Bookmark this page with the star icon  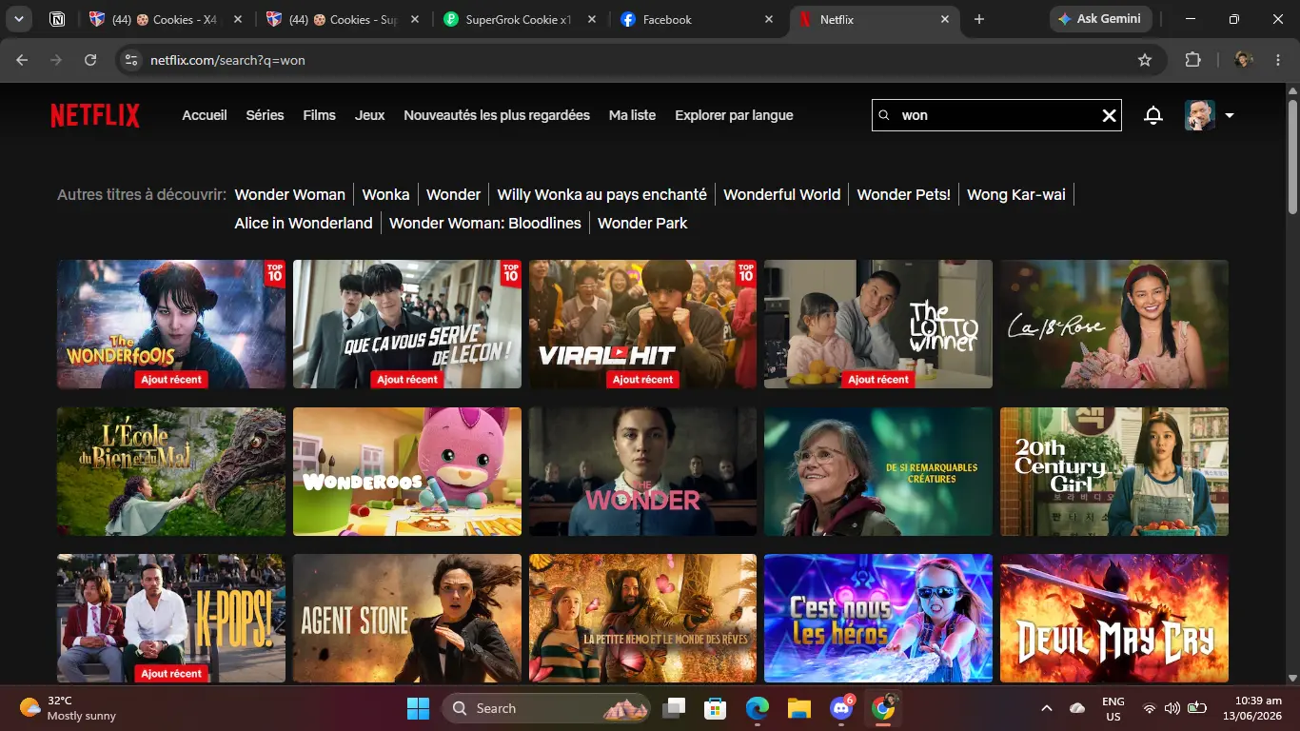click(x=1145, y=60)
